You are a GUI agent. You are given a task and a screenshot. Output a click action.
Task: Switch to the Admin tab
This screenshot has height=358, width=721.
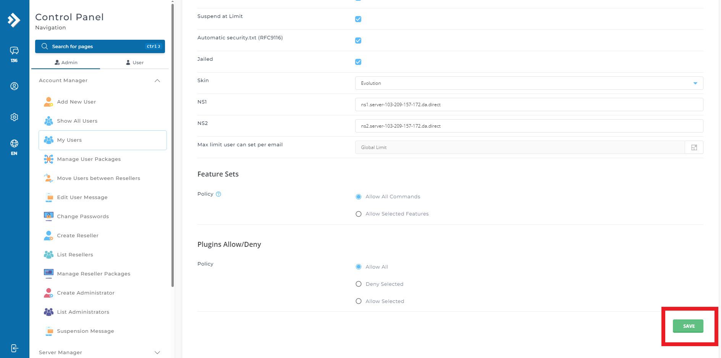[x=66, y=63]
